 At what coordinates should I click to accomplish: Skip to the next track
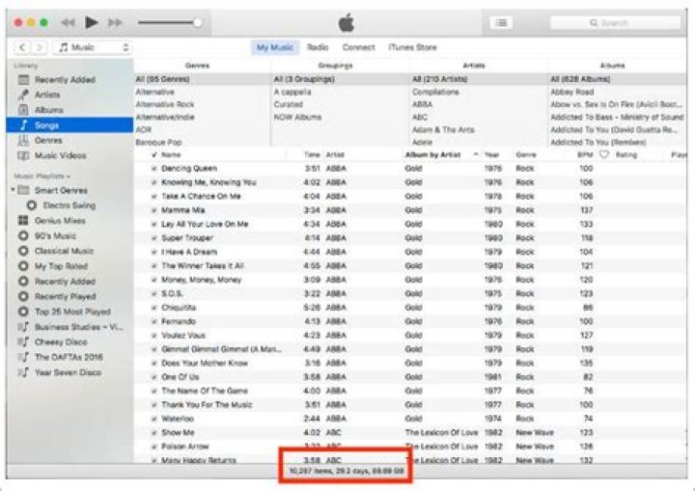coord(116,21)
